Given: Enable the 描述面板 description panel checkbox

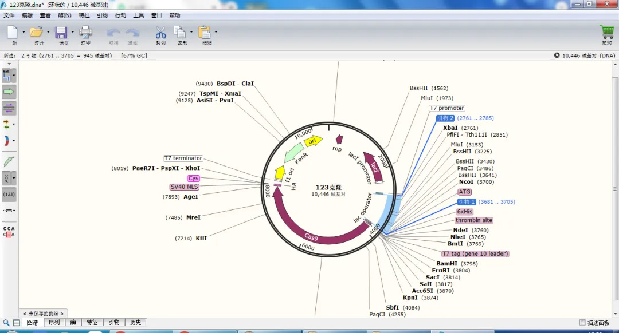Looking at the screenshot, I should click(x=583, y=323).
